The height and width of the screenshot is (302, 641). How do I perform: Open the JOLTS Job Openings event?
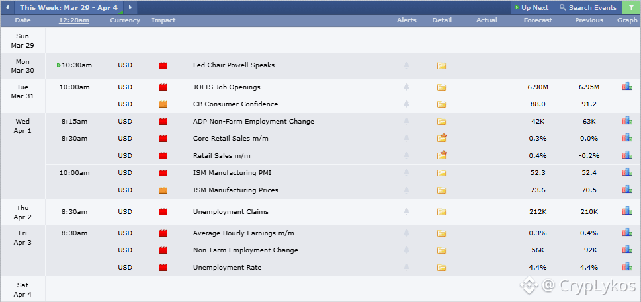tap(226, 87)
